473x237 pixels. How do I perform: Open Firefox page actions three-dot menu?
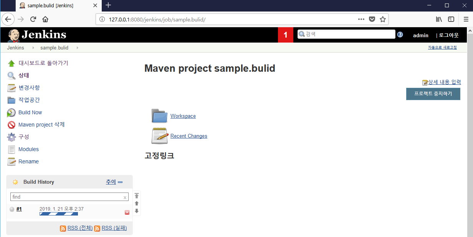[x=361, y=19]
